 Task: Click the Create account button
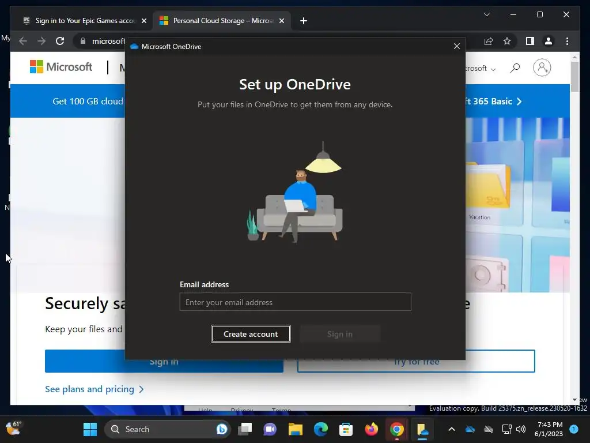pyautogui.click(x=251, y=334)
